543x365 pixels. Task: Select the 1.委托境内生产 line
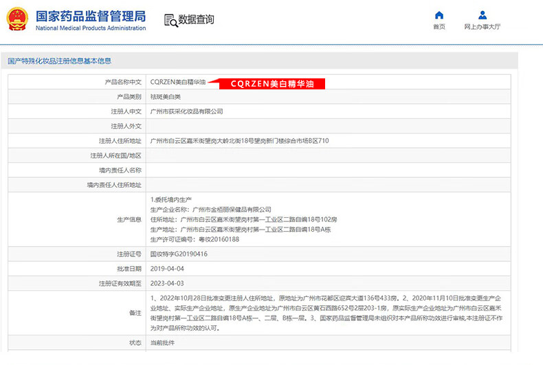point(171,199)
